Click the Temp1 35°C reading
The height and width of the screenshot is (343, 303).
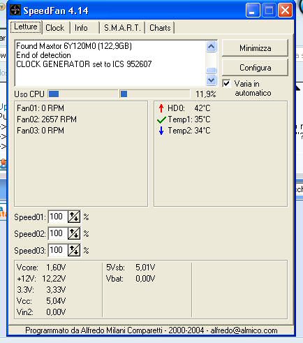[x=189, y=119]
